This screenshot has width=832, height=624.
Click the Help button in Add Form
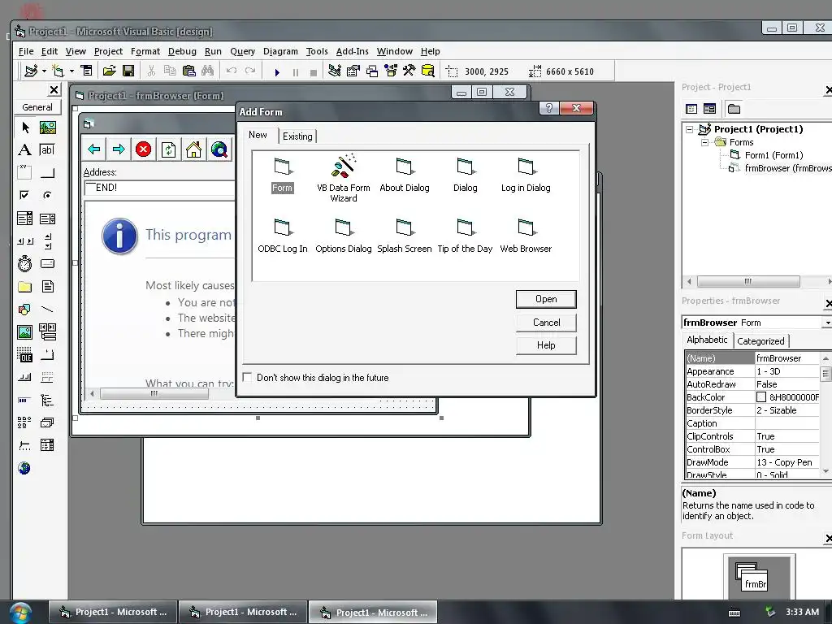pos(546,345)
